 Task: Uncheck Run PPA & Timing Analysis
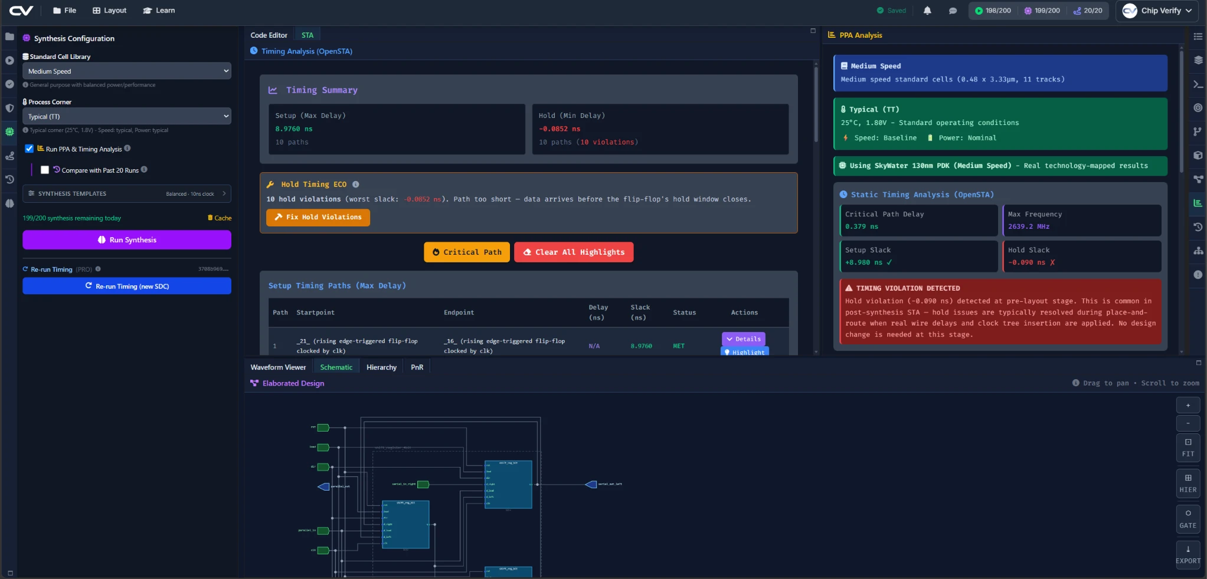(x=29, y=149)
